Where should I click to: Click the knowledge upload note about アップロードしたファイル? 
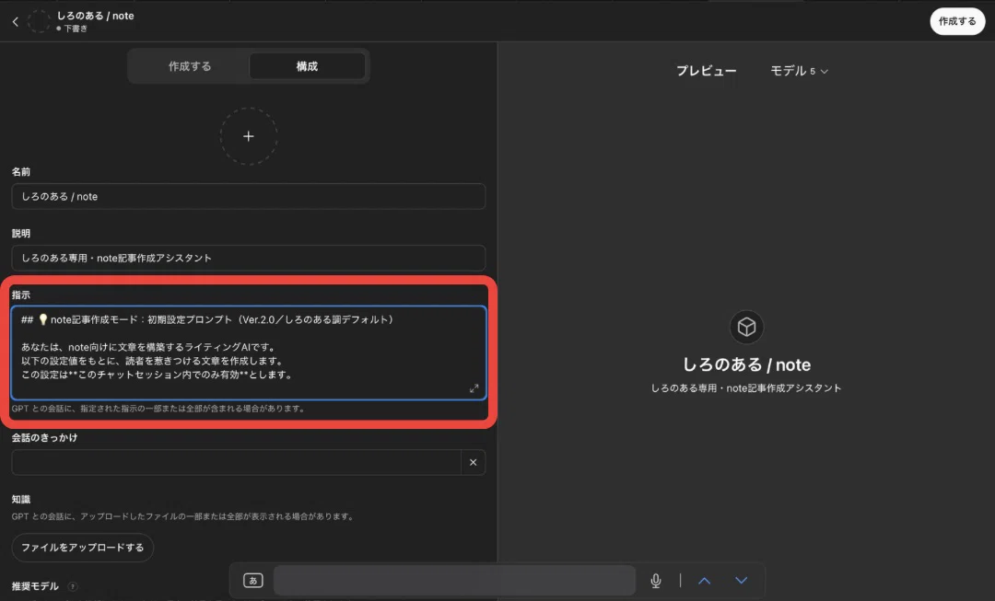(x=182, y=516)
